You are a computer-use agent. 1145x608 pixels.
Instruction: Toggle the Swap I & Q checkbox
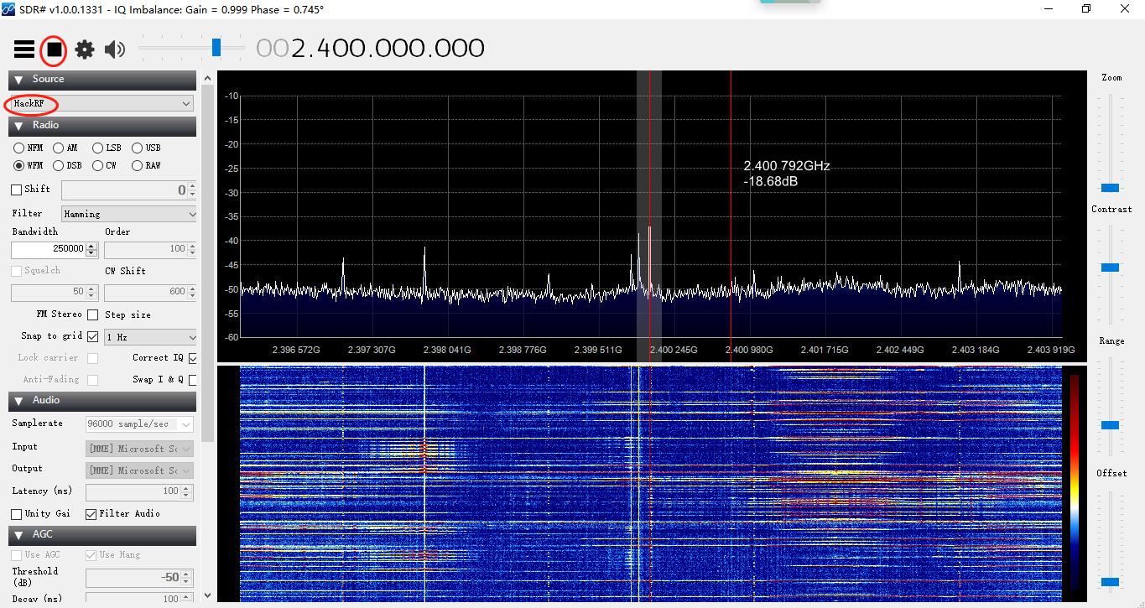(193, 380)
